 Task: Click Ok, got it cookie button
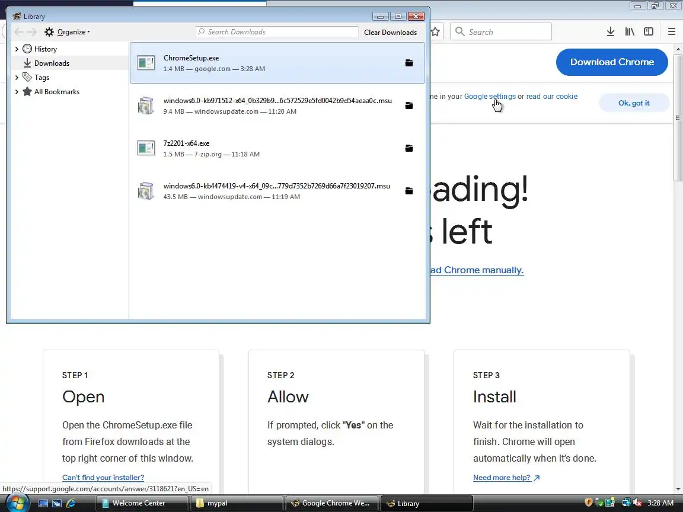[x=633, y=103]
